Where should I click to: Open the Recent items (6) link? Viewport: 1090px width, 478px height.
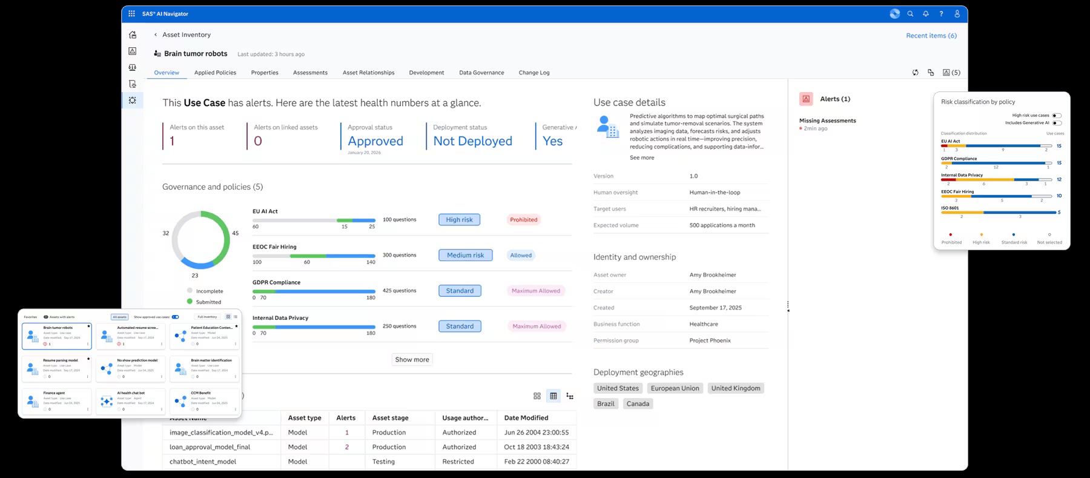931,36
